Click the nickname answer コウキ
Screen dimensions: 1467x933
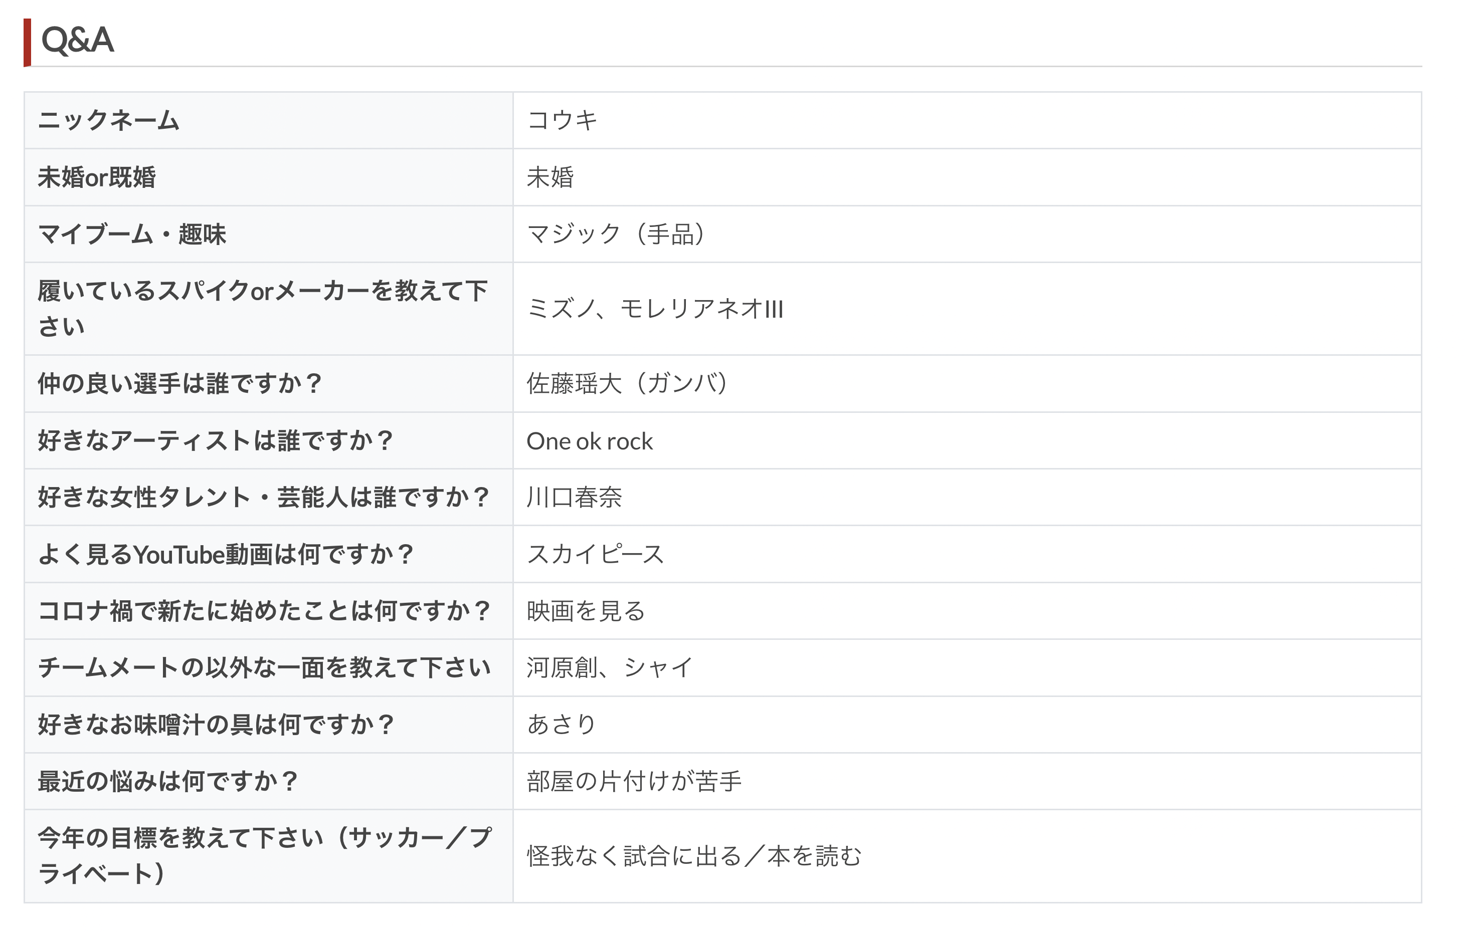tap(563, 120)
